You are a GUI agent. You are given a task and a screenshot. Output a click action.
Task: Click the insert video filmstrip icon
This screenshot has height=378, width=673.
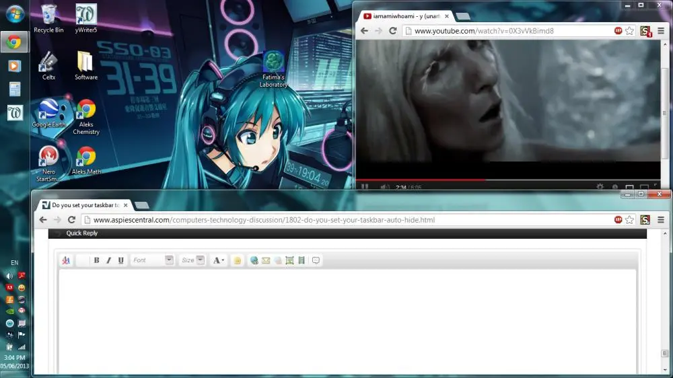coord(302,260)
